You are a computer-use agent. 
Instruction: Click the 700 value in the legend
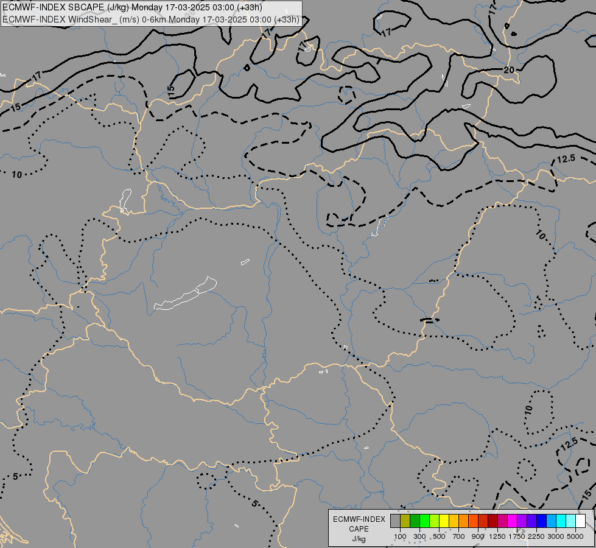pyautogui.click(x=459, y=536)
